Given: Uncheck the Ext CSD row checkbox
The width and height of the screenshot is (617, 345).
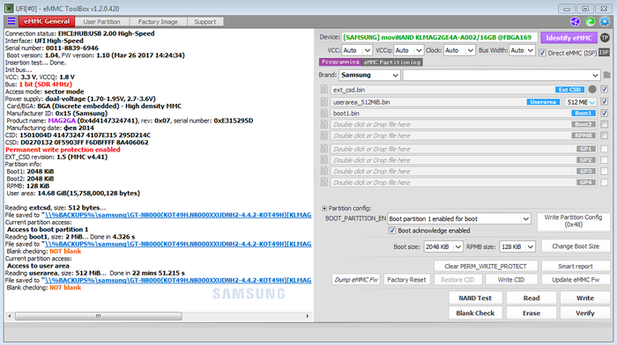Looking at the screenshot, I should (x=605, y=90).
